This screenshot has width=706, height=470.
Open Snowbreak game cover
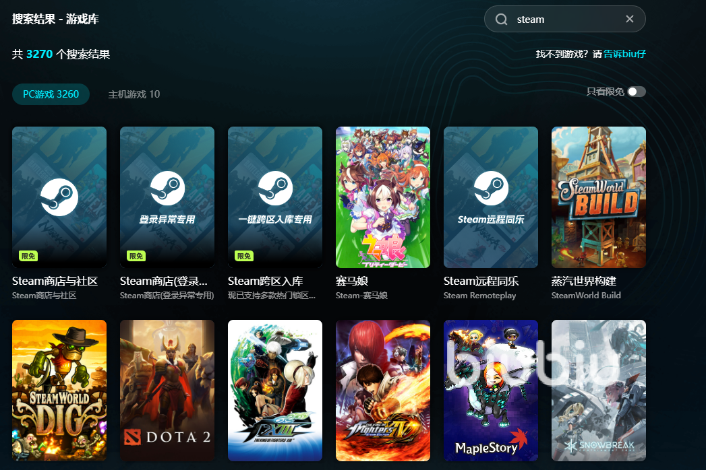pos(599,391)
